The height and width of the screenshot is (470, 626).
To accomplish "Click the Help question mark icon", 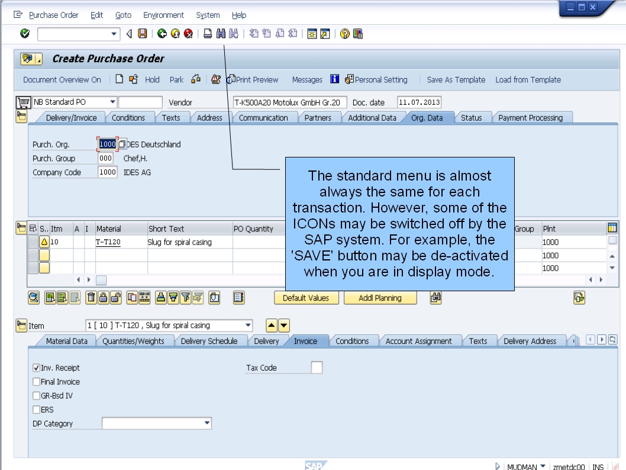I will pos(344,34).
